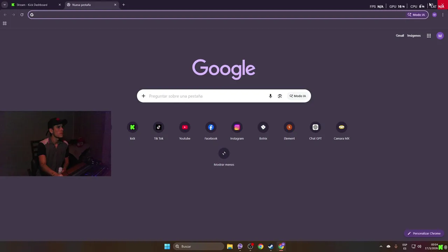
Task: Open the Instagram shortcut
Action: click(x=237, y=131)
